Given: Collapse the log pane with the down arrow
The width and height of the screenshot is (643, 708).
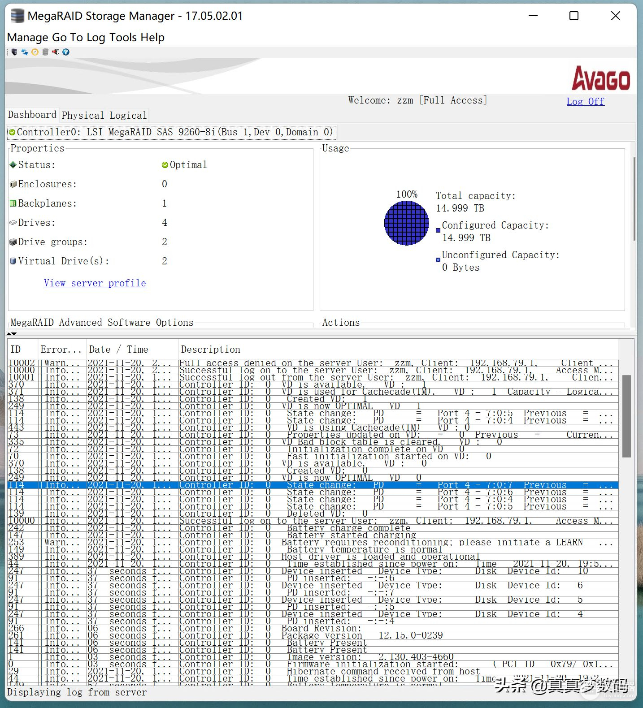Looking at the screenshot, I should coord(14,333).
